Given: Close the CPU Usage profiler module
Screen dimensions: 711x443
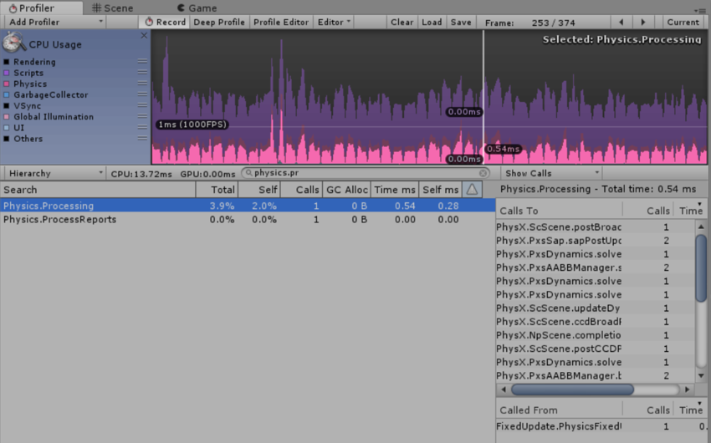Looking at the screenshot, I should point(144,35).
